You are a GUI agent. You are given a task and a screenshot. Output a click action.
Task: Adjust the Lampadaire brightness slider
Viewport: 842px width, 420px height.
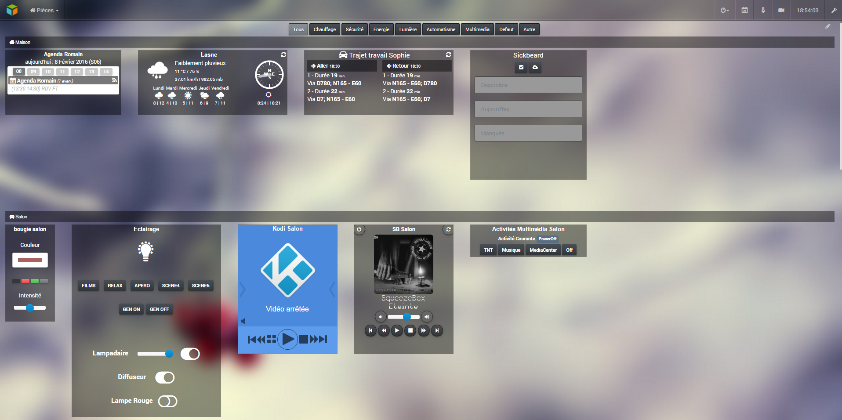pos(155,354)
